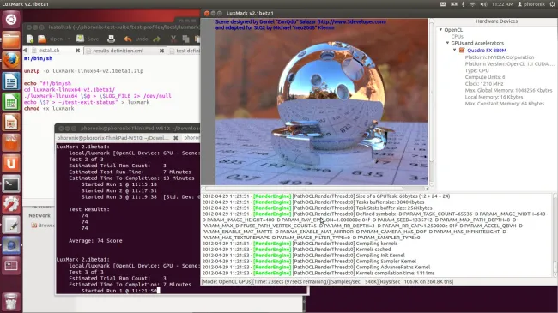Click Local Memory: 16 Kbytes row
Image resolution: width=558 pixels, height=313 pixels.
click(x=494, y=97)
